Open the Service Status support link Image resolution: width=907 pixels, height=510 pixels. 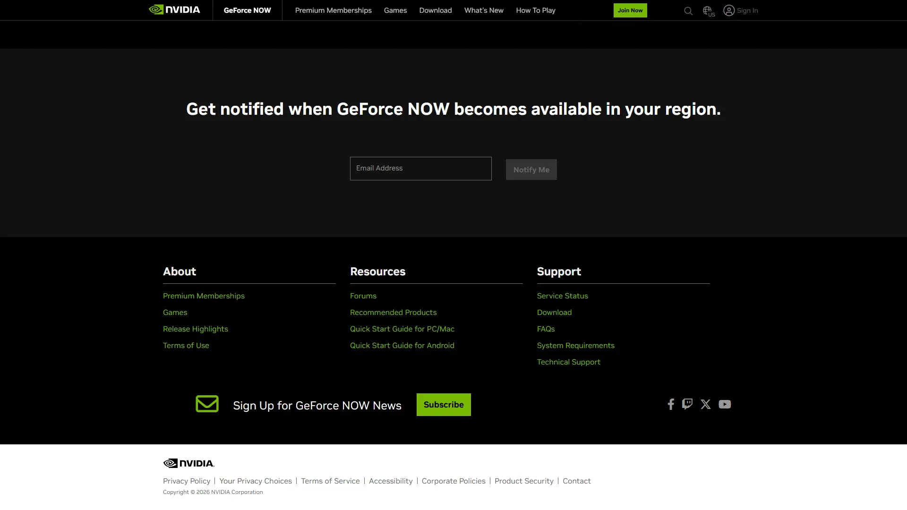[x=562, y=296]
